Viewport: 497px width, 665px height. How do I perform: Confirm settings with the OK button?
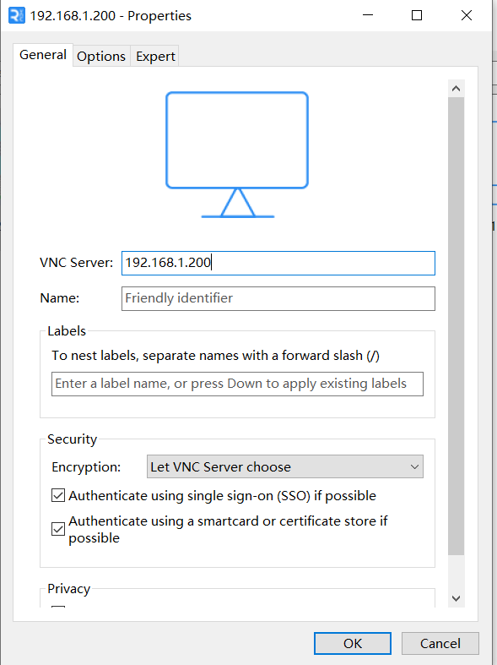click(x=353, y=643)
